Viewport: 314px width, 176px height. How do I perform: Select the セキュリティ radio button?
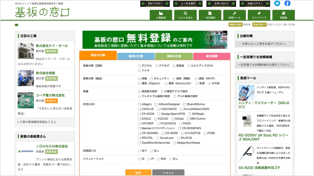click(151, 79)
